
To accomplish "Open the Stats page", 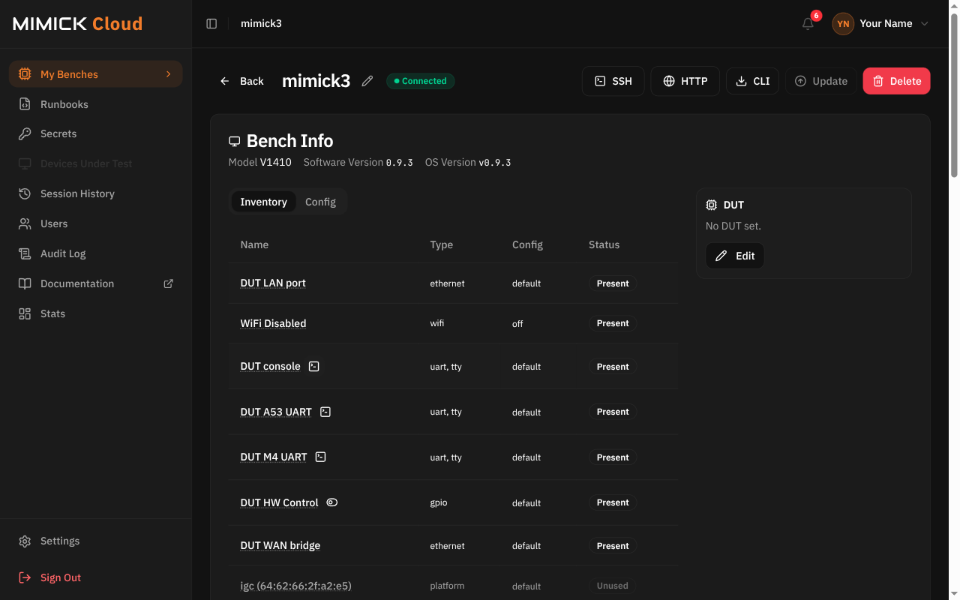I will point(96,313).
